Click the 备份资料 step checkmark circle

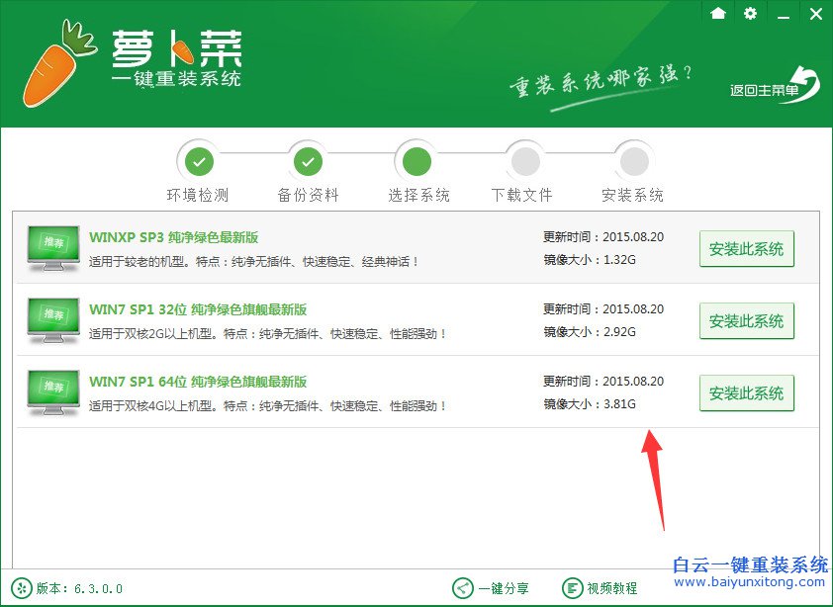pyautogui.click(x=308, y=159)
